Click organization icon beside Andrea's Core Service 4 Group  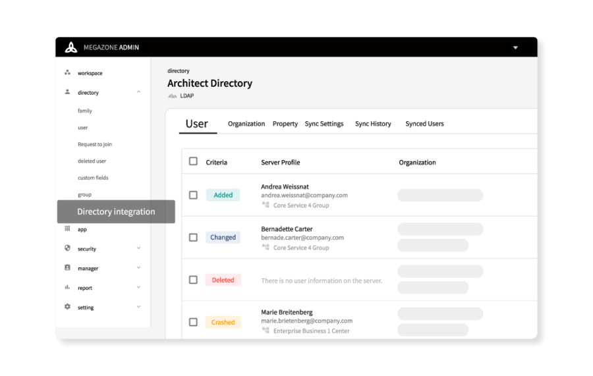coord(266,205)
